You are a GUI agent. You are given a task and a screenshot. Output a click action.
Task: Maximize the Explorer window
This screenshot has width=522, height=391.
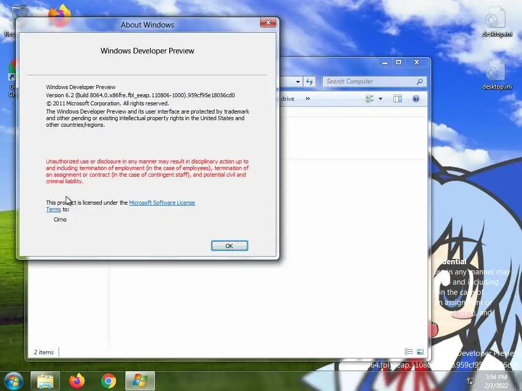[399, 63]
